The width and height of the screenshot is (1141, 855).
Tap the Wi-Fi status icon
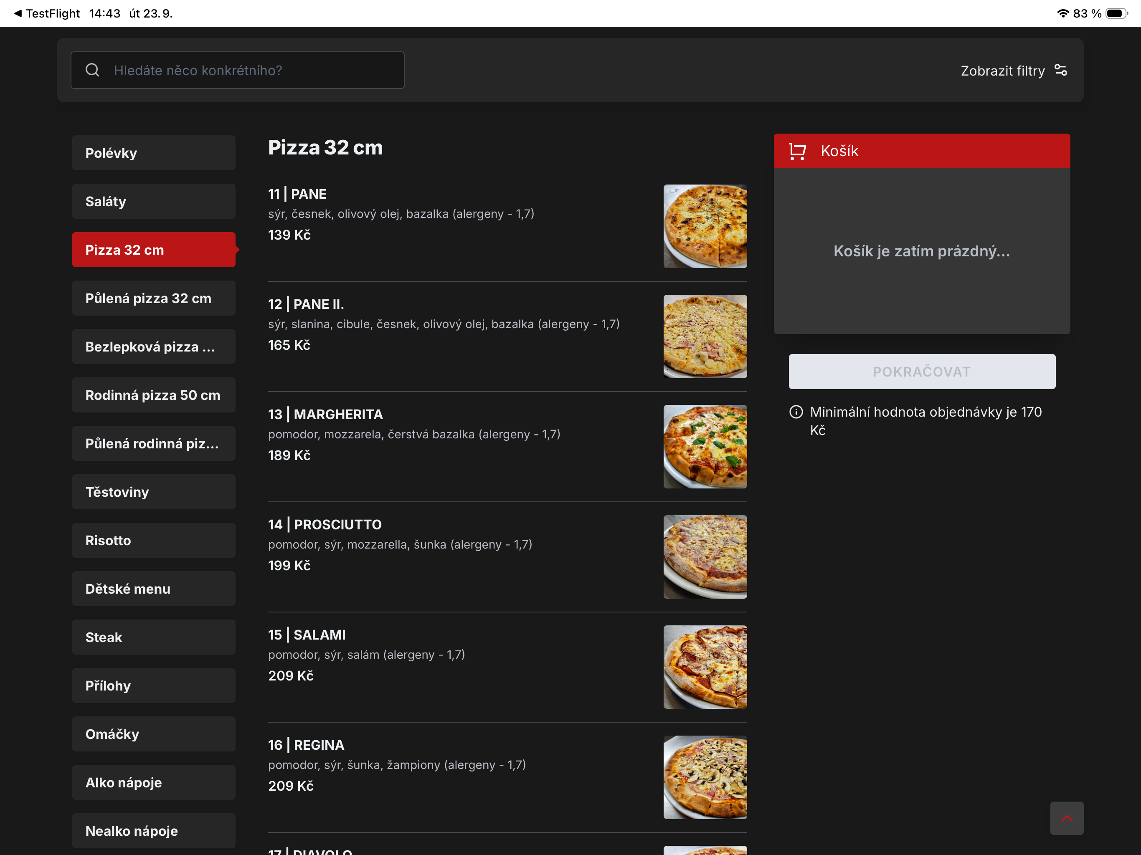tap(1062, 13)
